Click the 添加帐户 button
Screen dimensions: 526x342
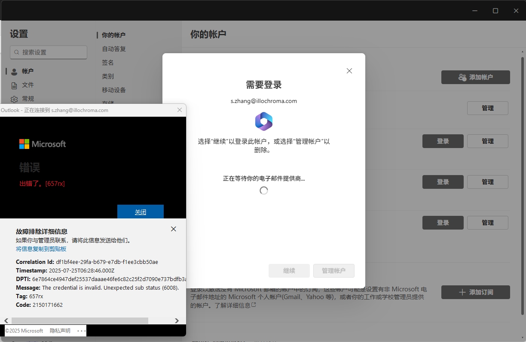[x=475, y=77]
